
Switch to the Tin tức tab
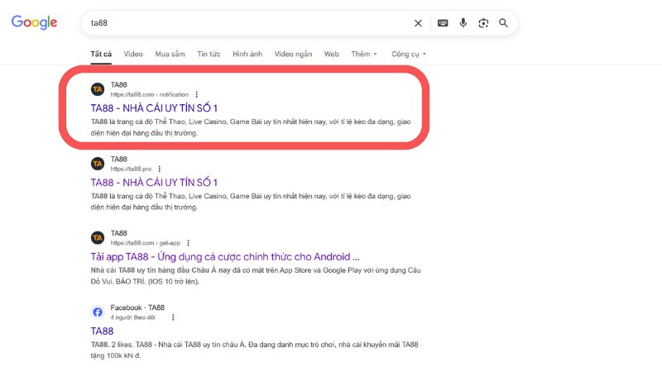click(x=209, y=54)
